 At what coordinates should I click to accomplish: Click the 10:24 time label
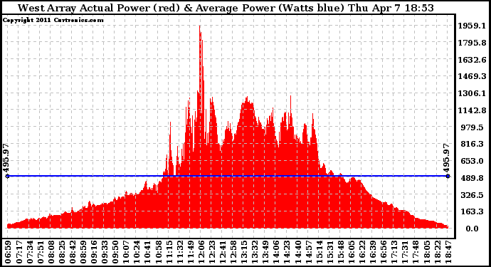pos(137,252)
